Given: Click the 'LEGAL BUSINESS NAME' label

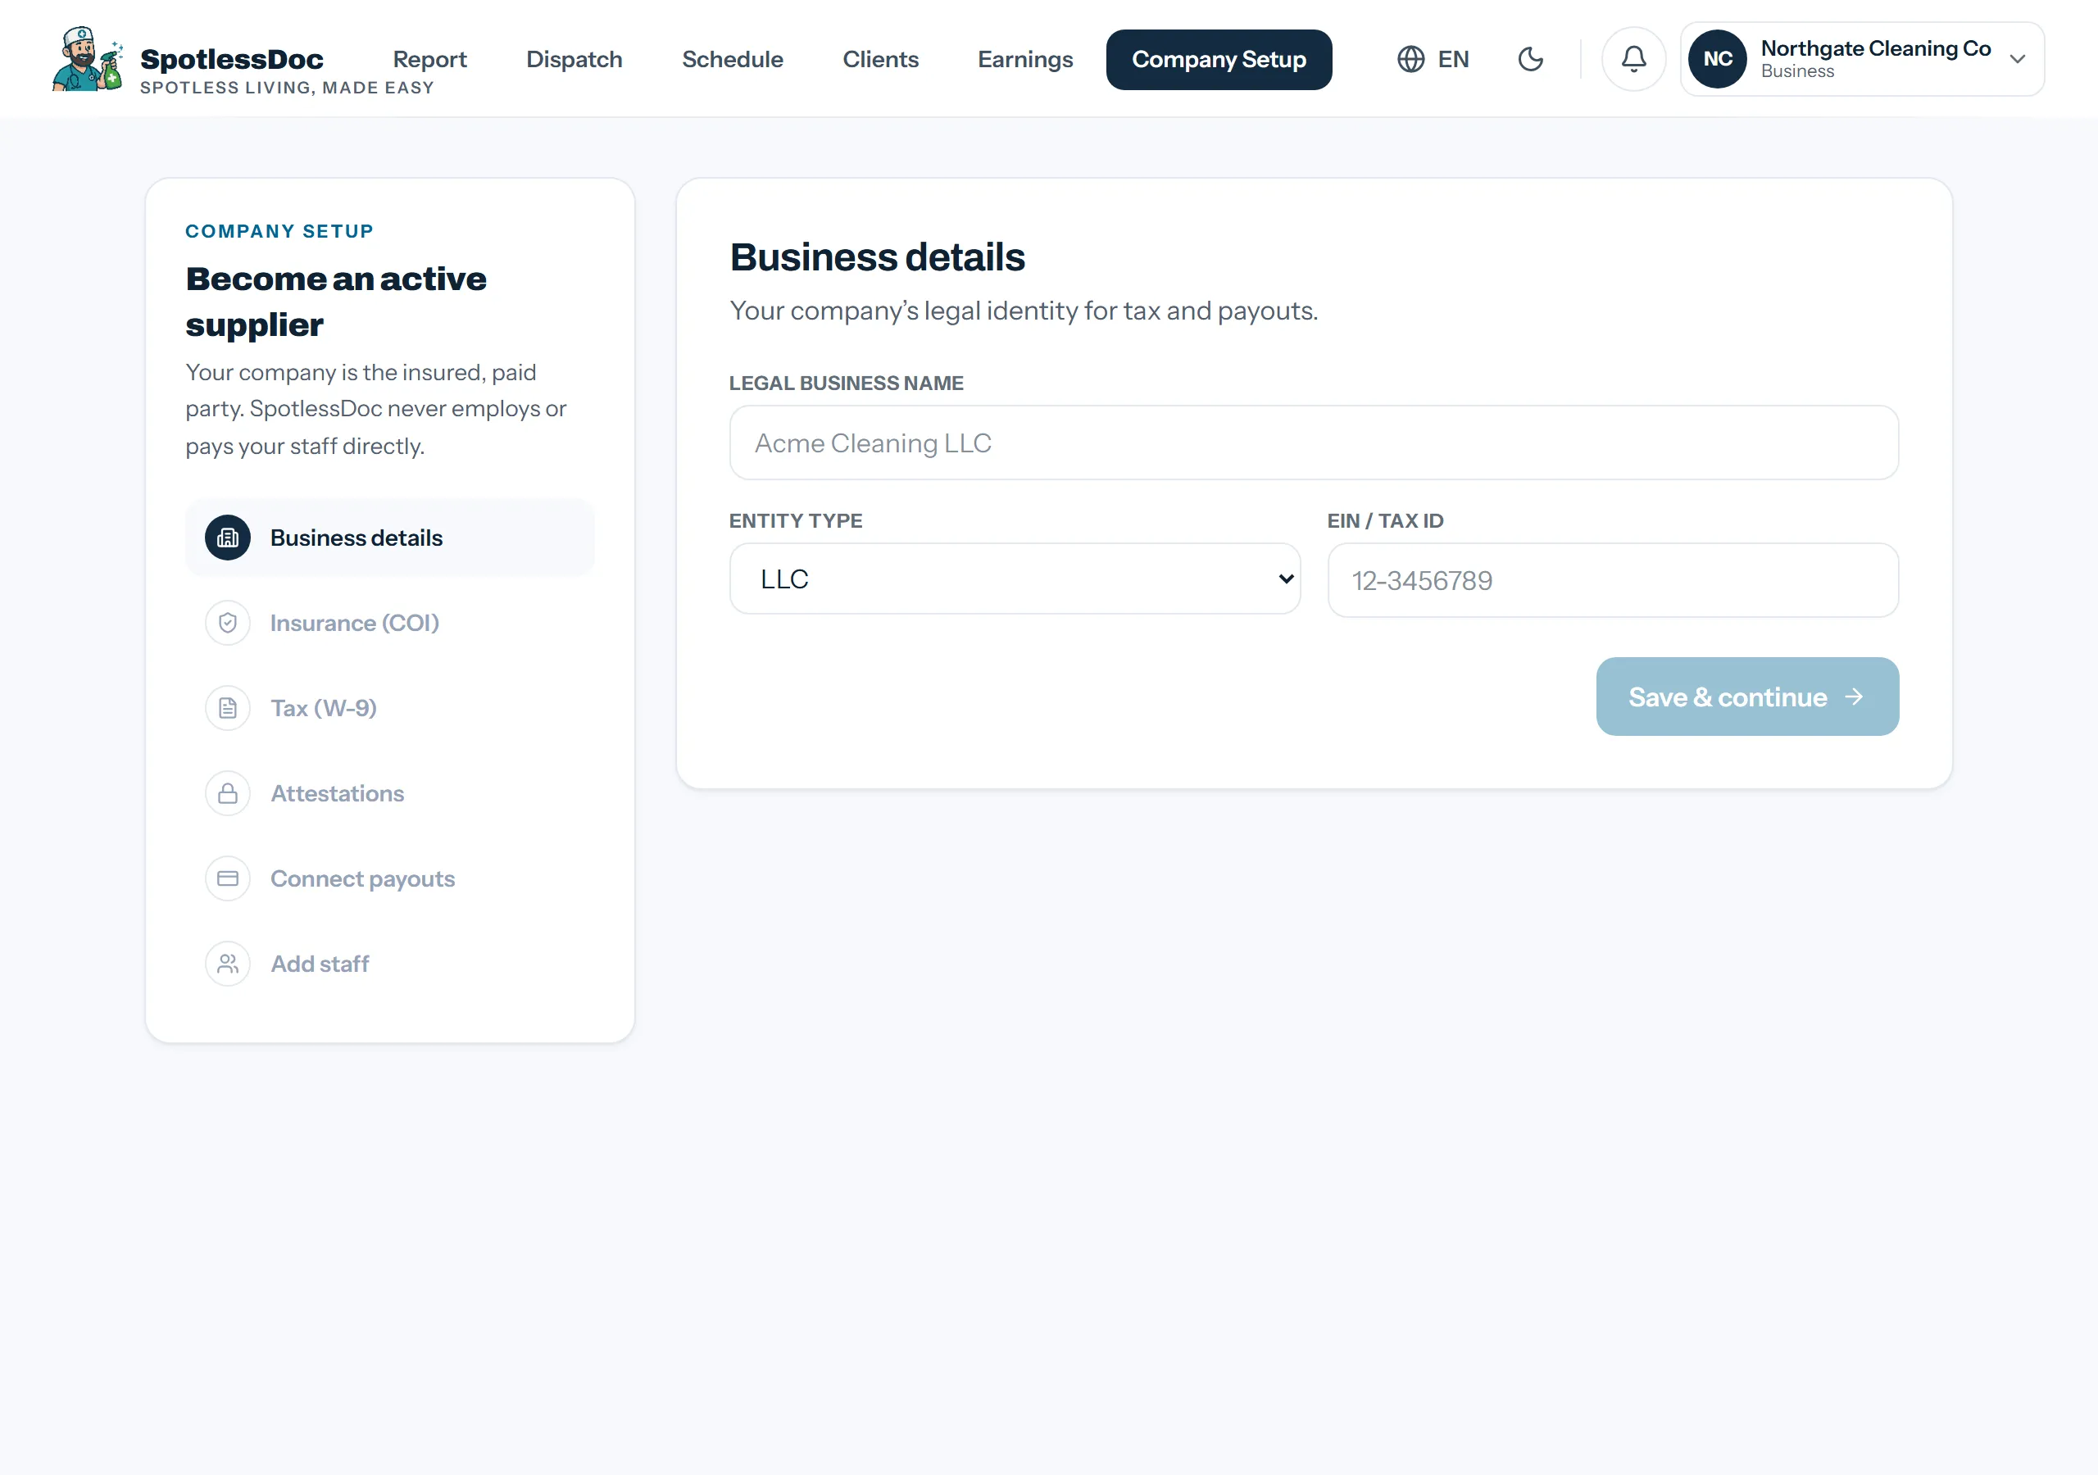Looking at the screenshot, I should [x=846, y=383].
